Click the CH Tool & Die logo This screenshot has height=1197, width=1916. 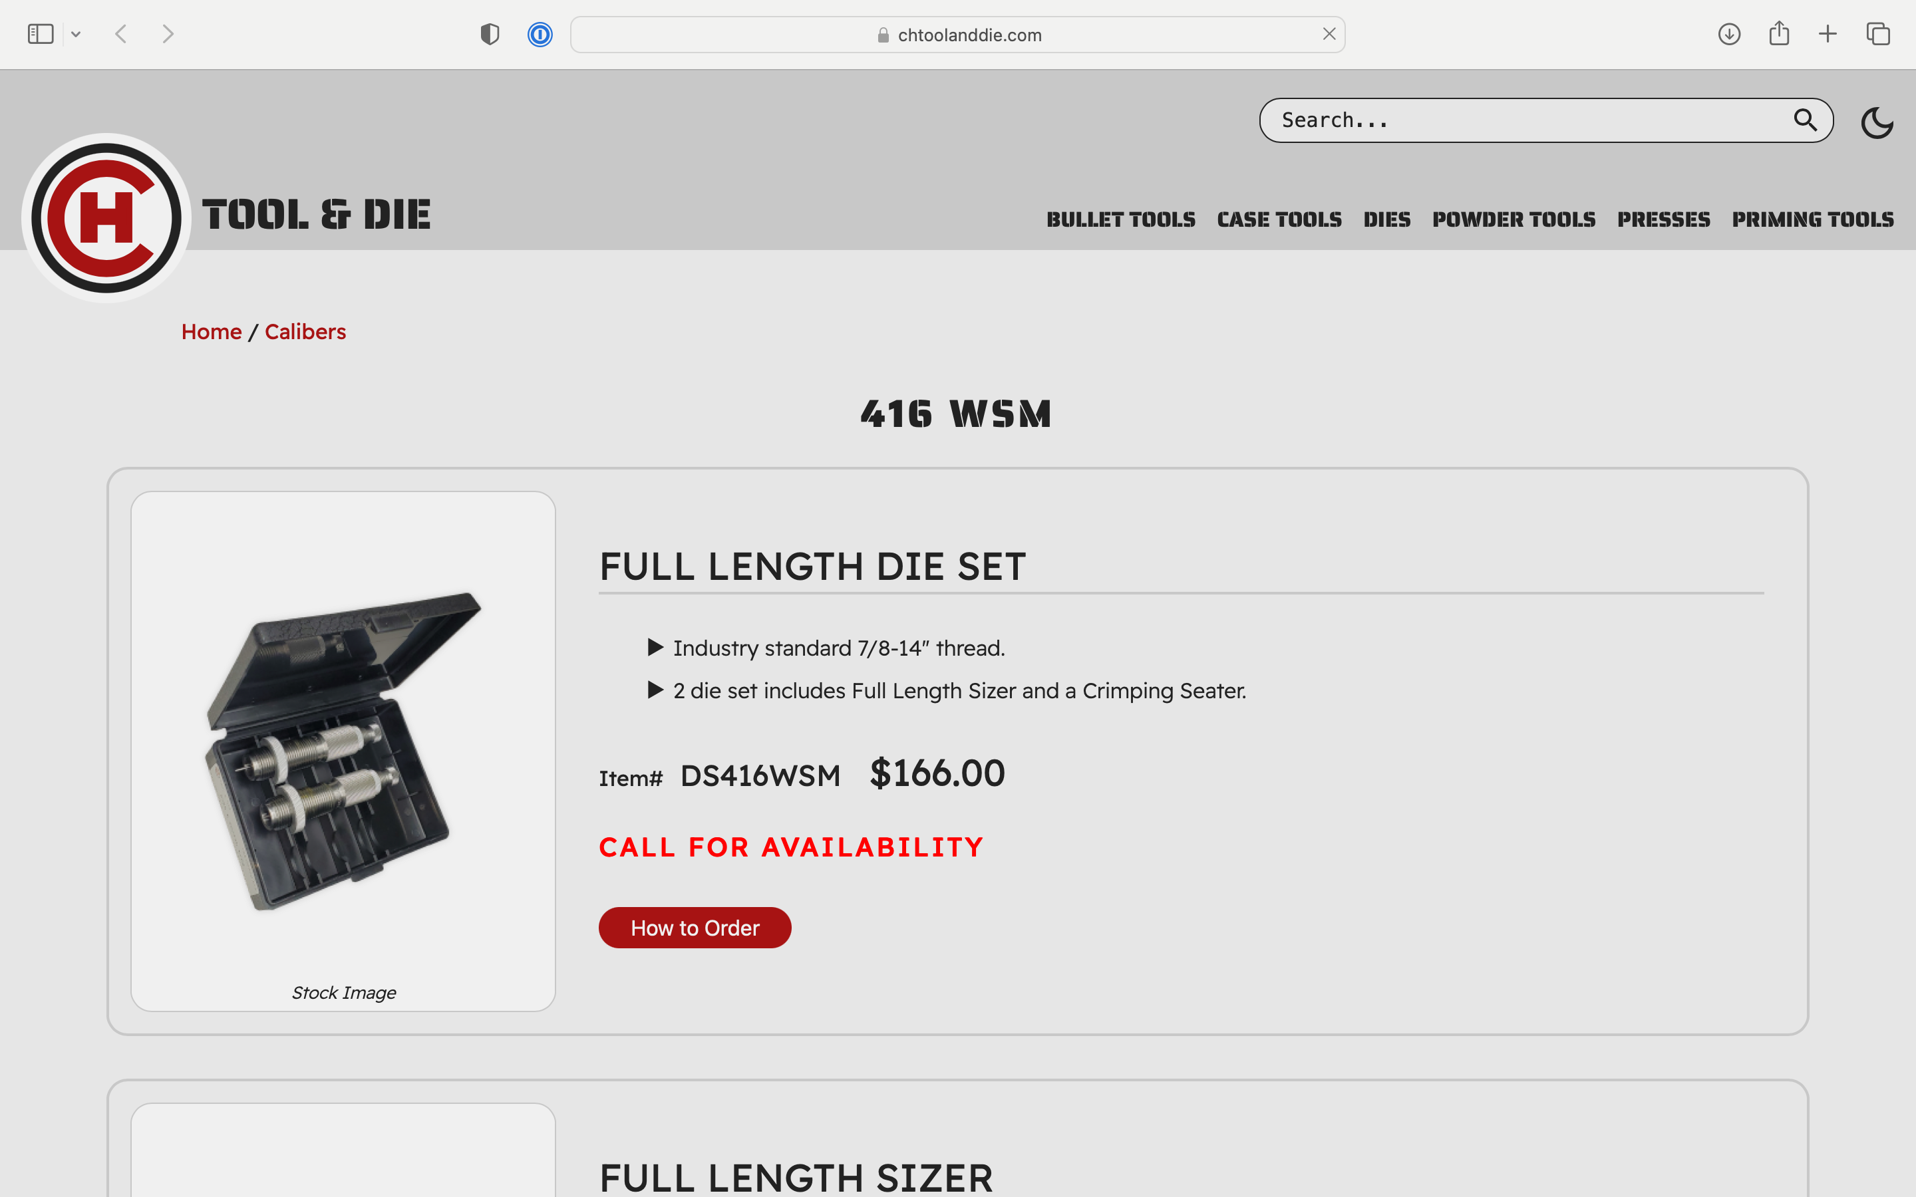[x=106, y=217]
